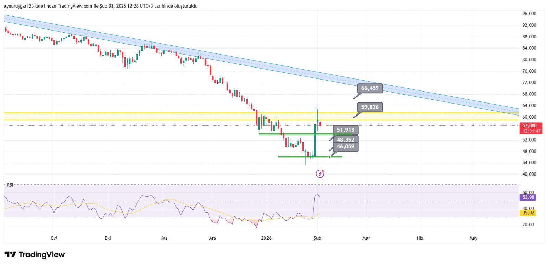Image resolution: width=548 pixels, height=266 pixels.
Task: Select the 46,059 callout label
Action: pyautogui.click(x=345, y=147)
